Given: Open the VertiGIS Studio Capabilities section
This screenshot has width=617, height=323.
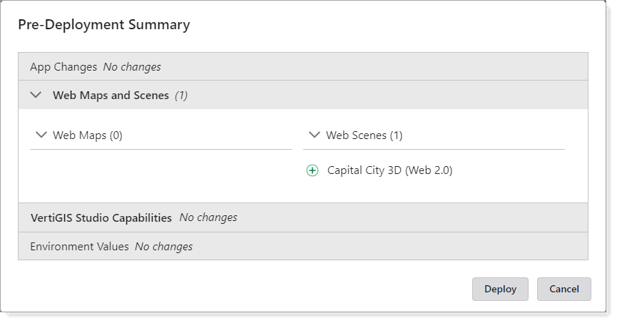Looking at the screenshot, I should [101, 217].
